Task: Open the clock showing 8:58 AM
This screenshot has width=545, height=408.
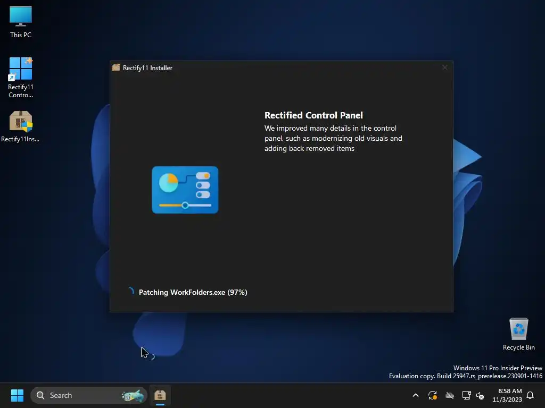Action: pyautogui.click(x=507, y=395)
